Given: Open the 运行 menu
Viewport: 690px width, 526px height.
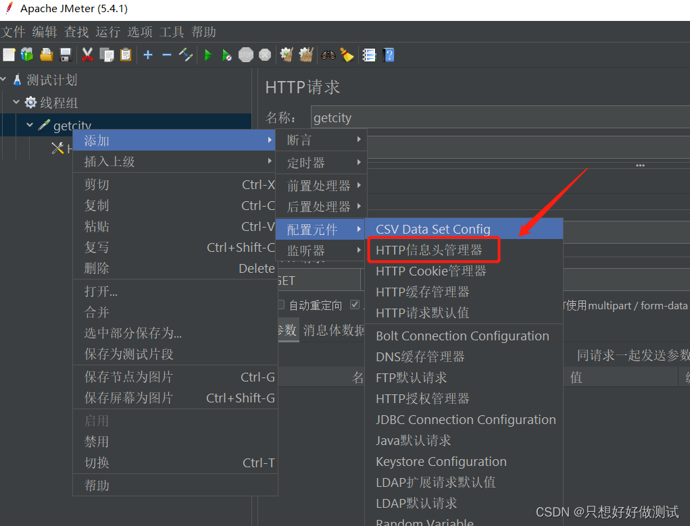Looking at the screenshot, I should (108, 32).
